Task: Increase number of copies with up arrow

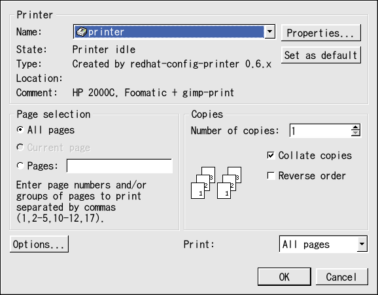Action: coord(356,128)
